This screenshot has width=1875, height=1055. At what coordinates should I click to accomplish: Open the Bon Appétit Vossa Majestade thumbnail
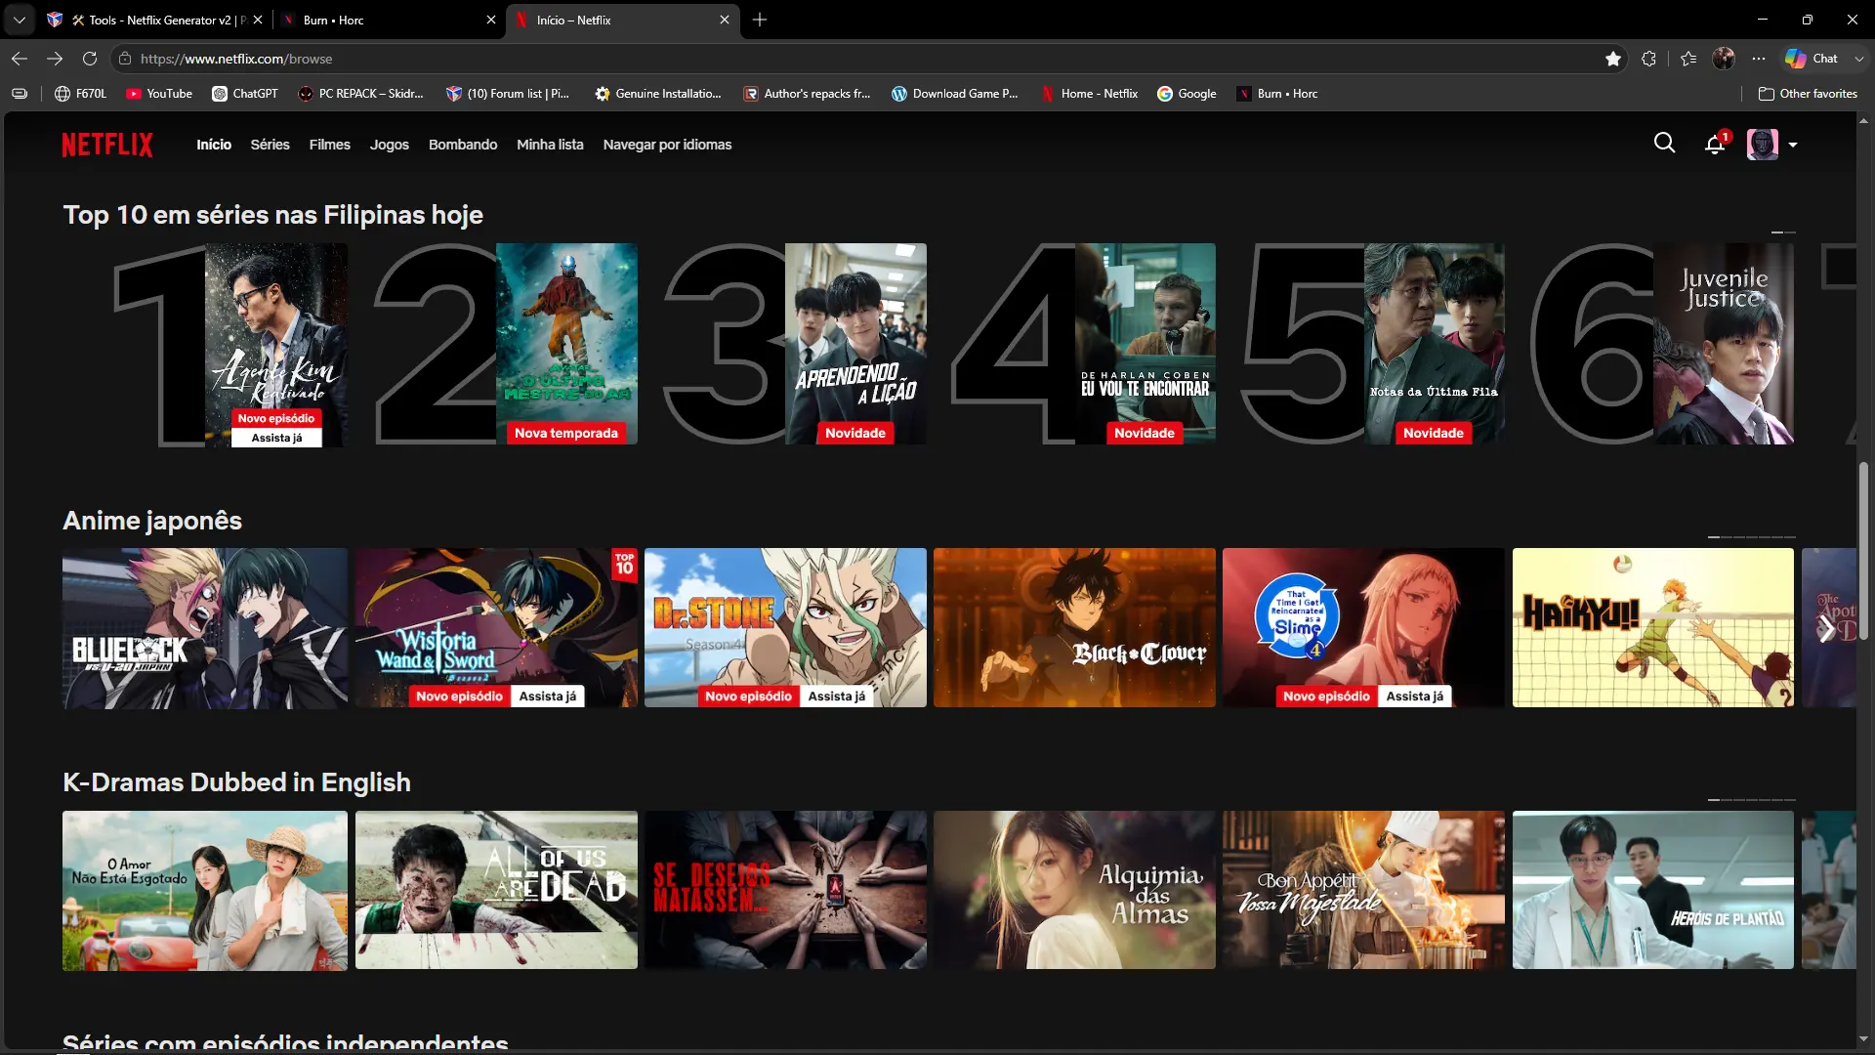tap(1363, 890)
